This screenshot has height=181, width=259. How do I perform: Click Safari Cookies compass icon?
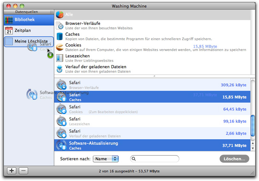(x=61, y=109)
